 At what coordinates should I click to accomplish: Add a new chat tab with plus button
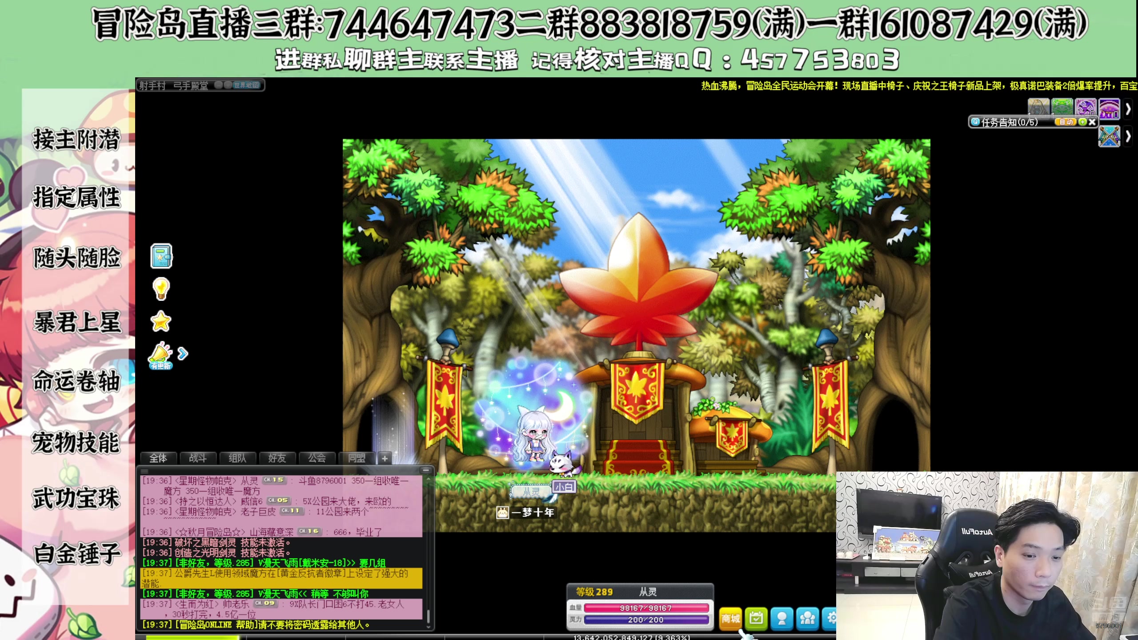pos(385,458)
